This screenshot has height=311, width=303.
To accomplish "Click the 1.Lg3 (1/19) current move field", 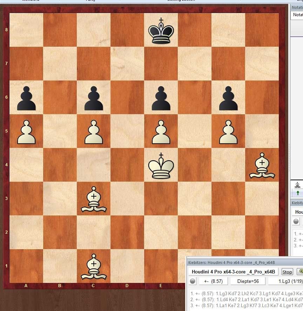I will pos(285,281).
